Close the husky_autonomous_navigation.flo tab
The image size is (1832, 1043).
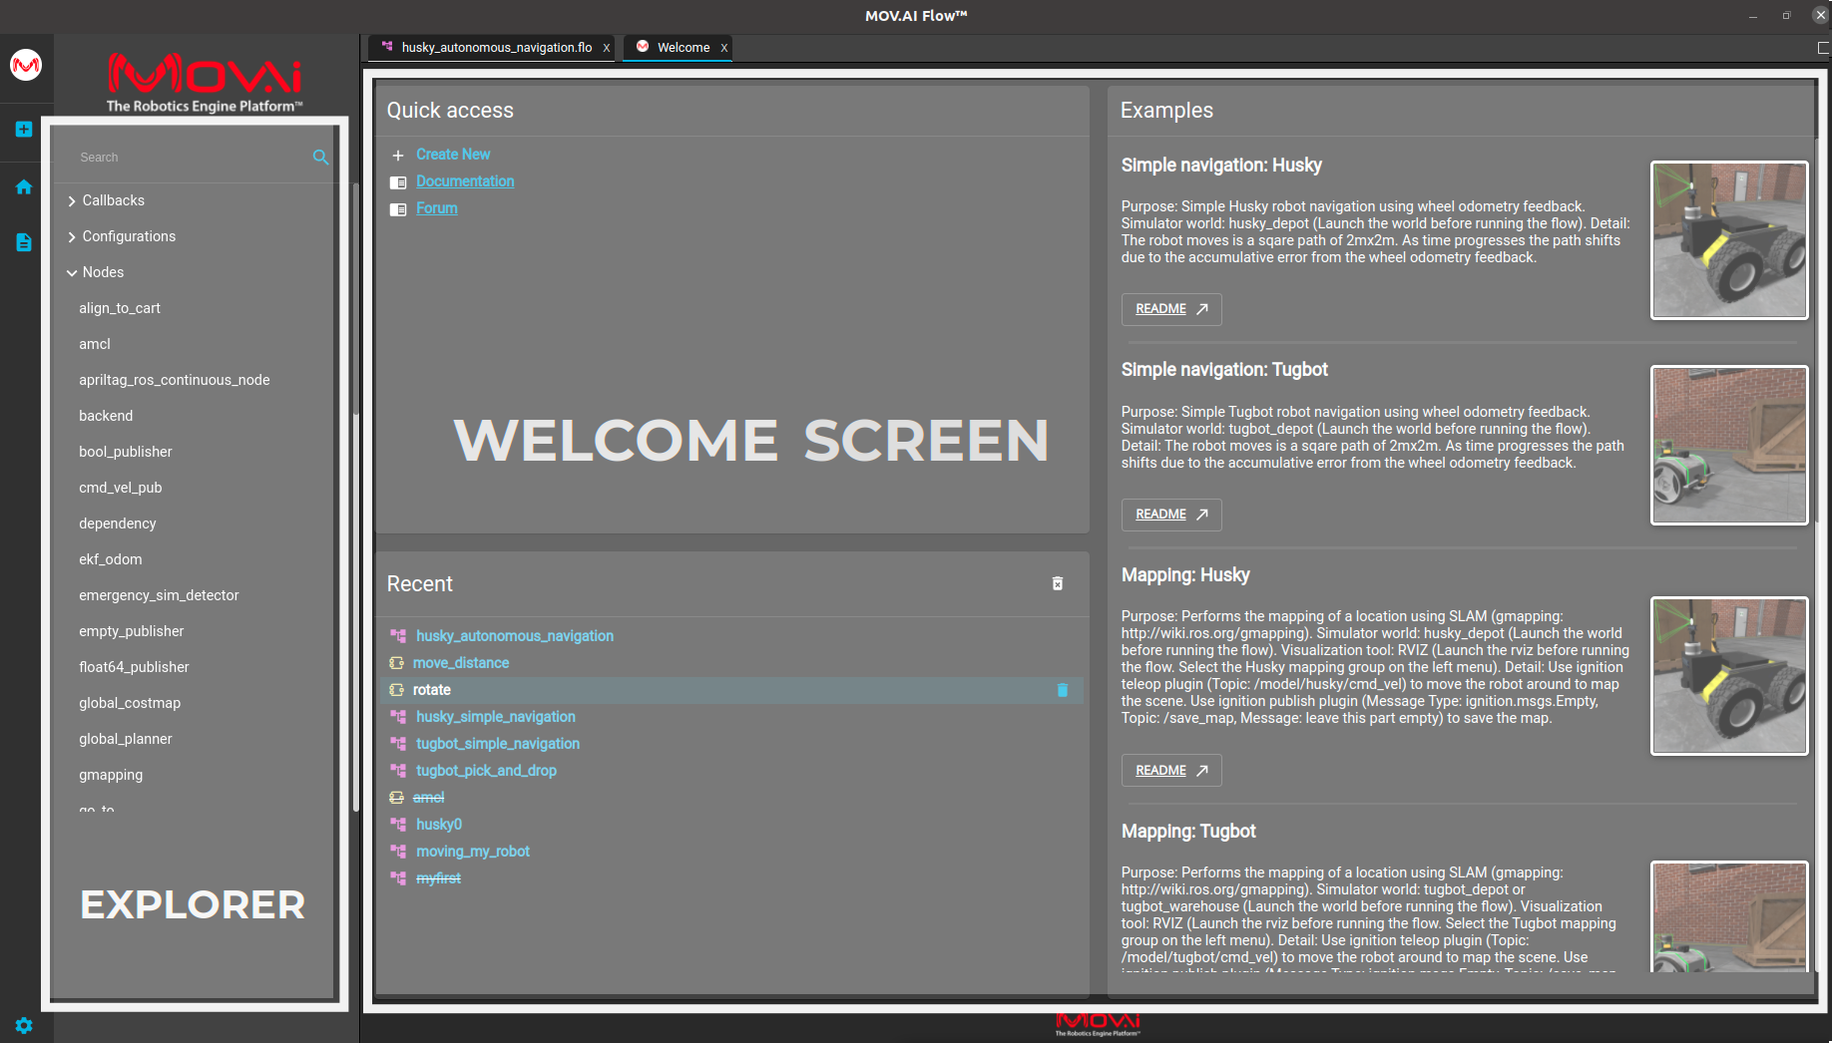coord(606,48)
